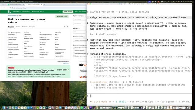Viewport: 195px width, 110px height.
Task: Click the info icon beside 'Страна и город'
Action: coord(83,16)
